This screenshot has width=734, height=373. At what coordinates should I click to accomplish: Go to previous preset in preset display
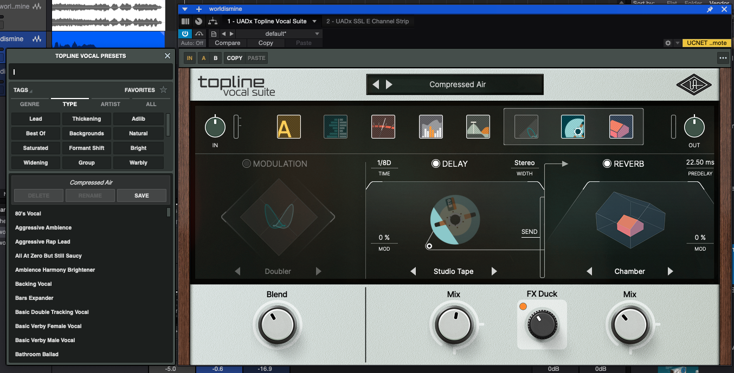click(376, 84)
